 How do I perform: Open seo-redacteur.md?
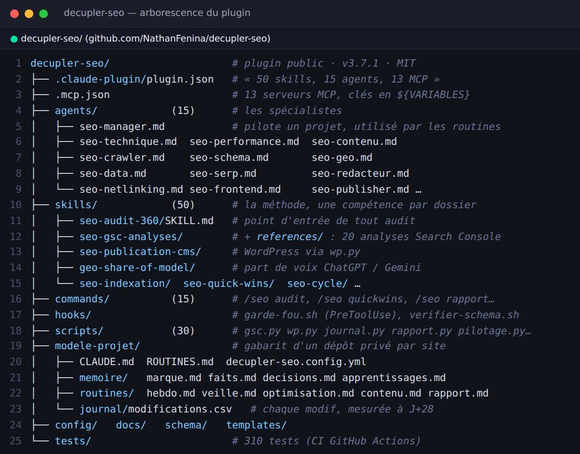coord(360,173)
